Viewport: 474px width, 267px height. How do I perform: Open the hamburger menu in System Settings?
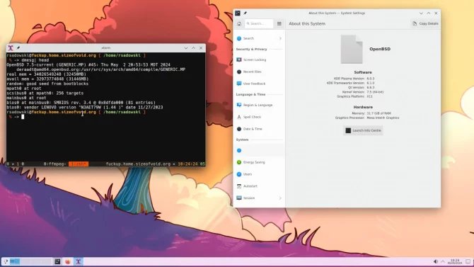point(279,23)
